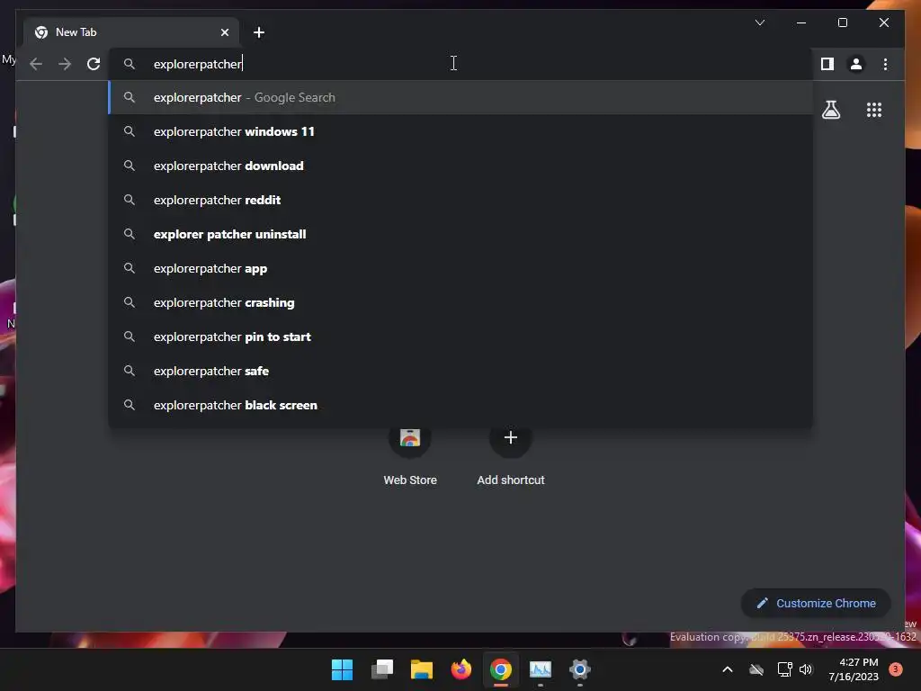This screenshot has width=921, height=691.
Task: Select explorerpatcher windows 11 suggestion
Action: pos(460,131)
